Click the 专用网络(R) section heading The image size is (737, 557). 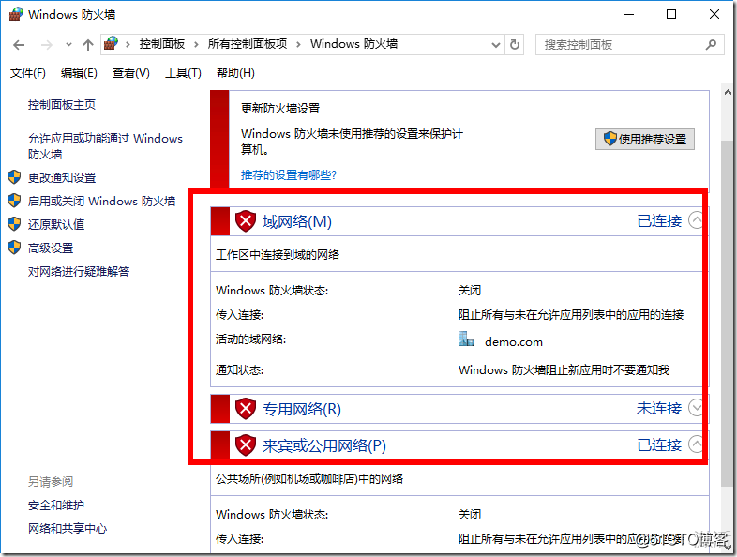click(302, 409)
